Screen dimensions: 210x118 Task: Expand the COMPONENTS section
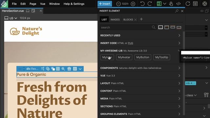140,68
